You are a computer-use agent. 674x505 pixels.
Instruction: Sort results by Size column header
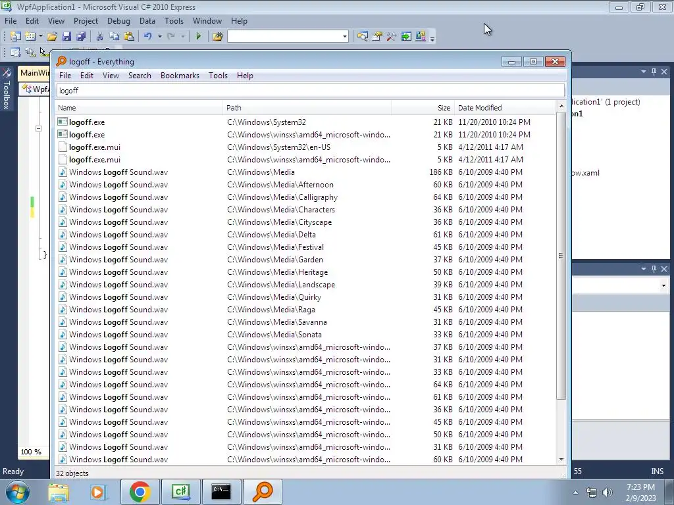[x=423, y=108]
